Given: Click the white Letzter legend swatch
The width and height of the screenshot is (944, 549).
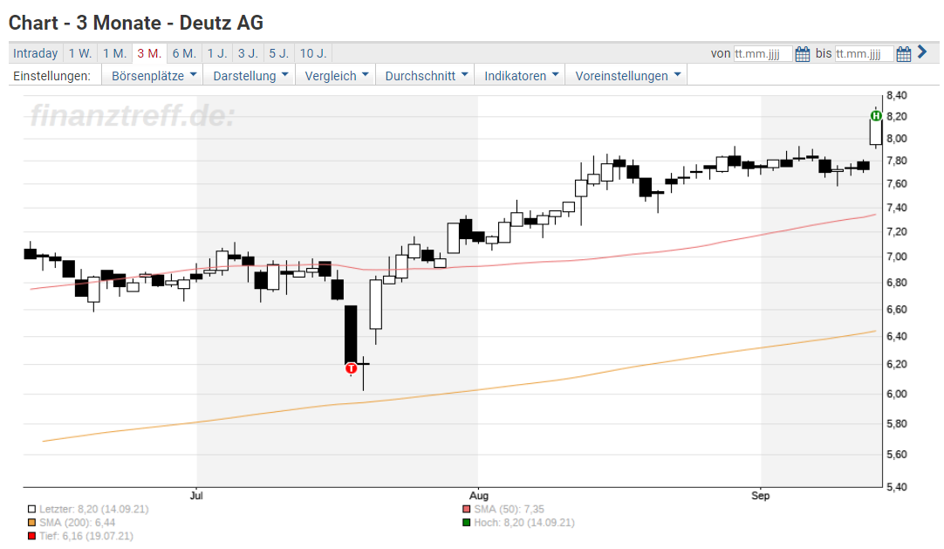Looking at the screenshot, I should 32,509.
